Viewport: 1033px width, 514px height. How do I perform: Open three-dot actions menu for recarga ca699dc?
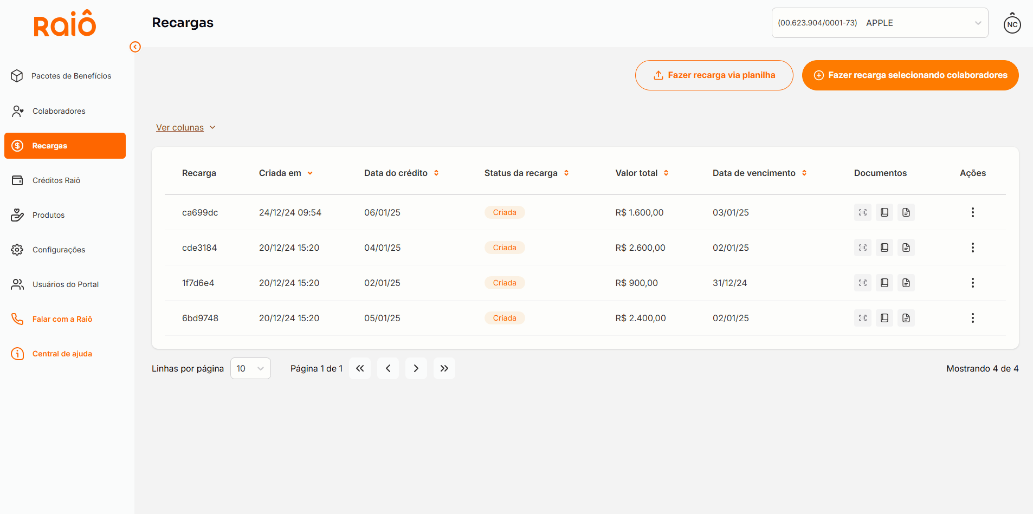(x=972, y=212)
